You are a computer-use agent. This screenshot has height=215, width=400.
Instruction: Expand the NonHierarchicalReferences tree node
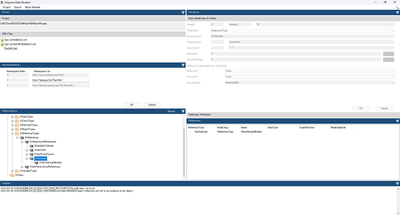click(x=22, y=167)
